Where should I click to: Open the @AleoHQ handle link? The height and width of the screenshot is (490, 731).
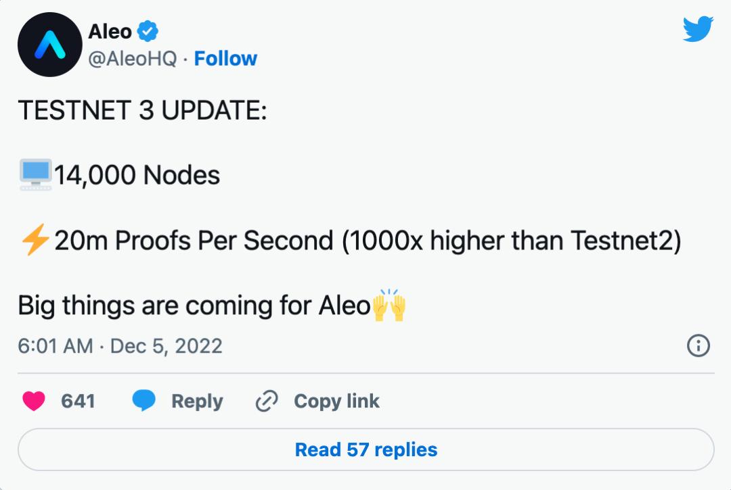(x=133, y=59)
